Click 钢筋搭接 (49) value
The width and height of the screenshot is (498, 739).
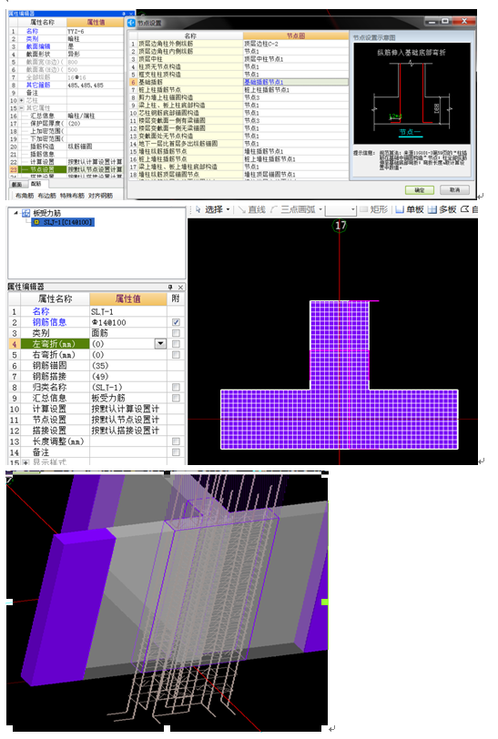point(128,376)
